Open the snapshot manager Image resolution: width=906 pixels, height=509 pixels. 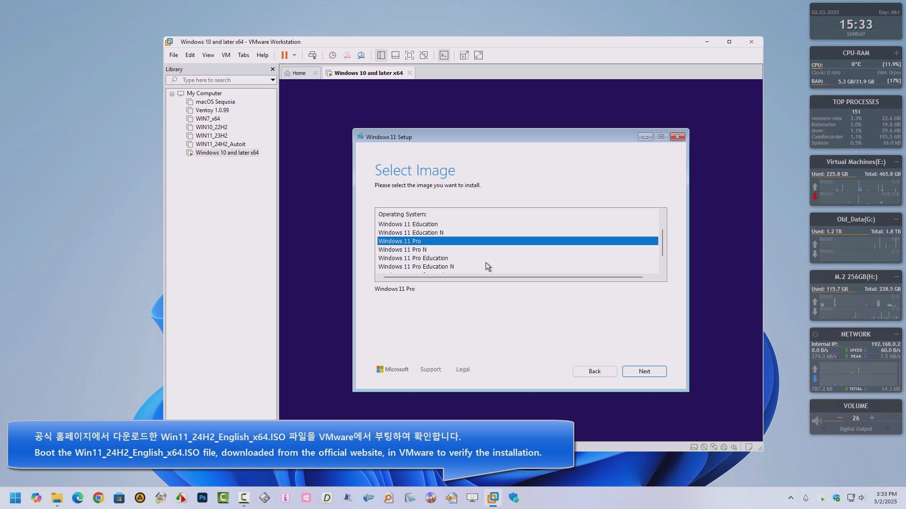(x=361, y=55)
